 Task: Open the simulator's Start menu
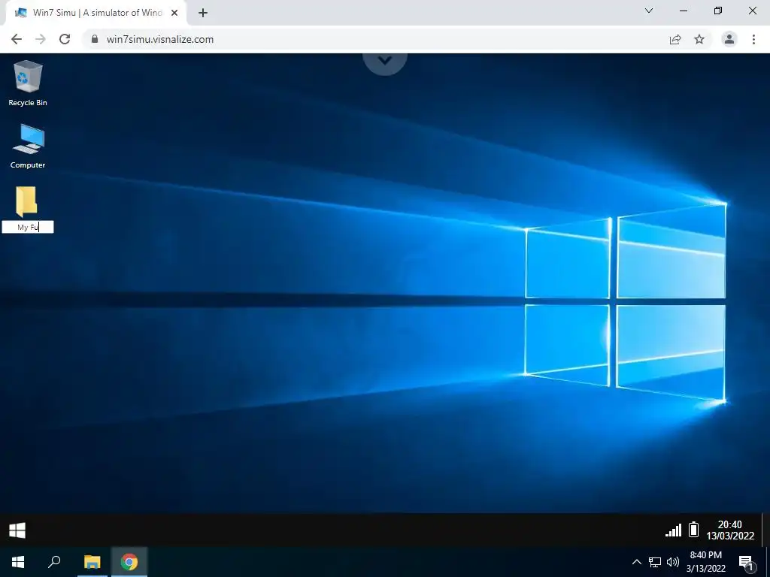(17, 530)
